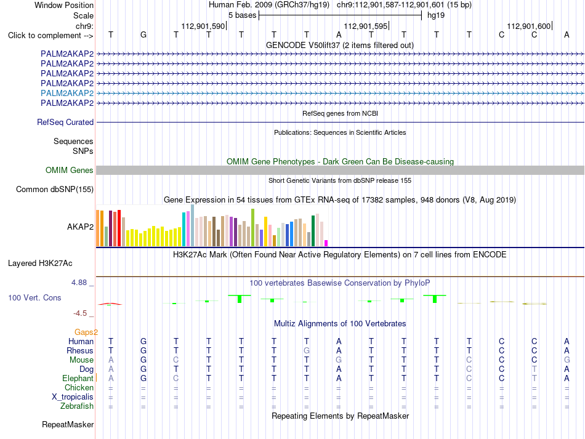Click 'Multiz Alignments of 100 Vertebrates' title

340,324
